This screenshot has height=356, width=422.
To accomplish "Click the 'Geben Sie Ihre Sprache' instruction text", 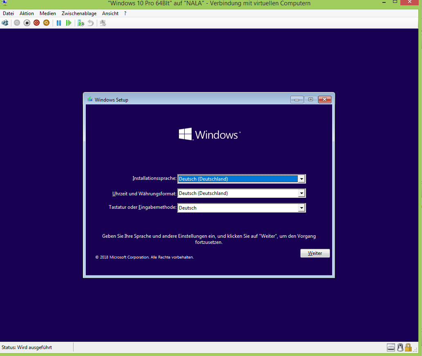I will click(x=209, y=239).
